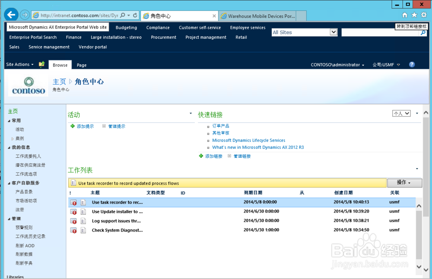The height and width of the screenshot is (279, 432).
Task: Click the site search text field
Action: point(380,33)
